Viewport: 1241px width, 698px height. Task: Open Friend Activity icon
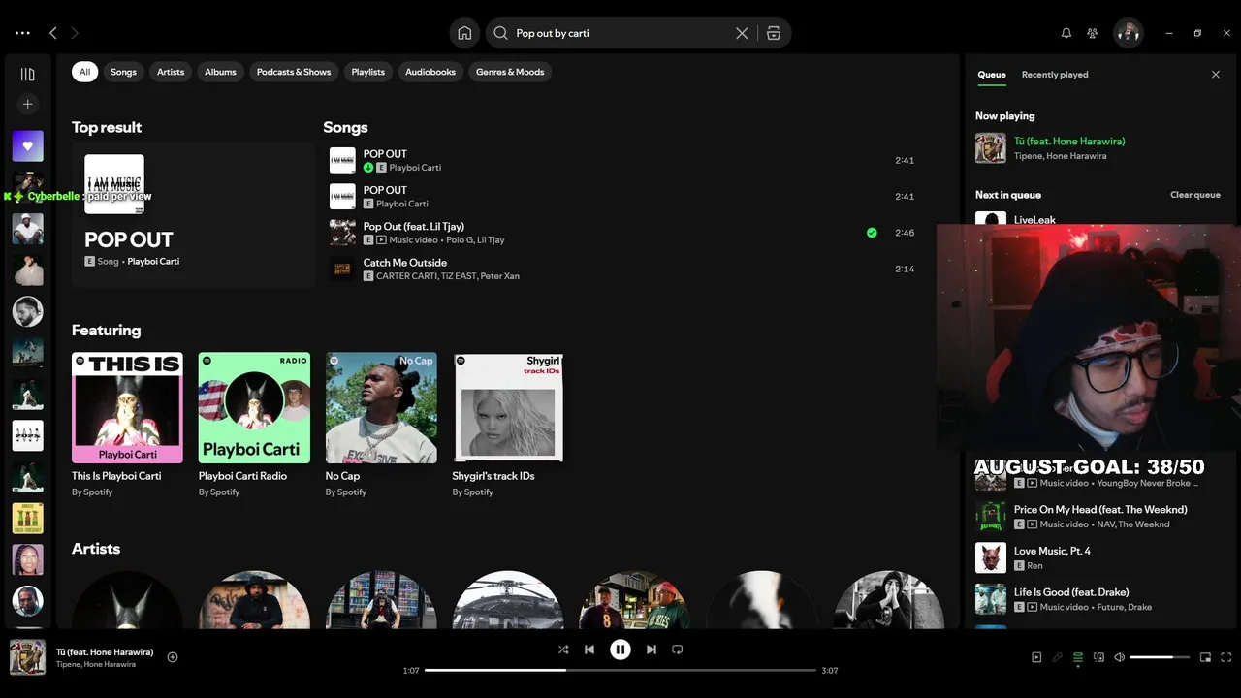tap(1093, 33)
